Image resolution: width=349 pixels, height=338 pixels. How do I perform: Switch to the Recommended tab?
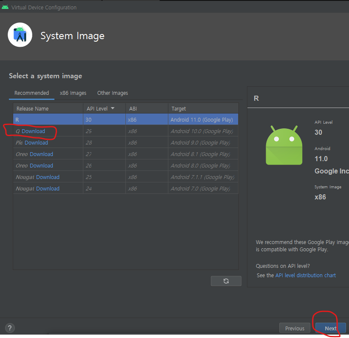click(x=31, y=93)
